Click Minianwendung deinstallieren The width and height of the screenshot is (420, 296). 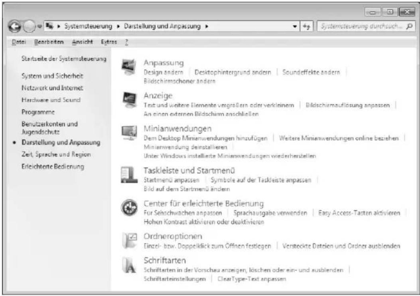coord(185,147)
